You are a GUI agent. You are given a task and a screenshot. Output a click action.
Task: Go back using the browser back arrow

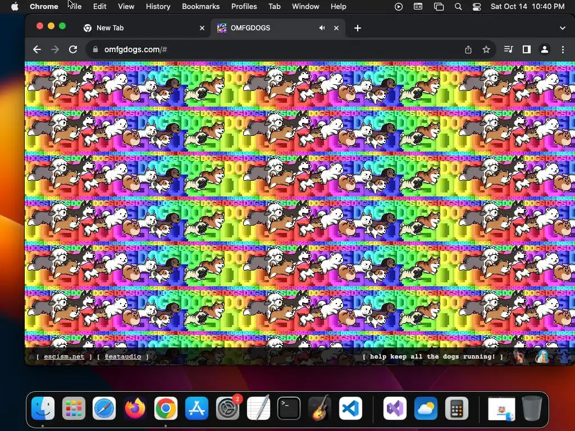pos(36,49)
